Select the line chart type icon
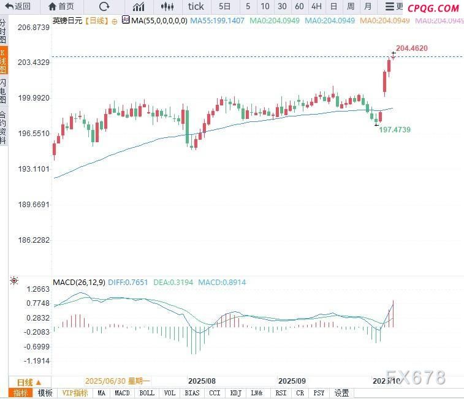The height and width of the screenshot is (399, 464). (139, 7)
